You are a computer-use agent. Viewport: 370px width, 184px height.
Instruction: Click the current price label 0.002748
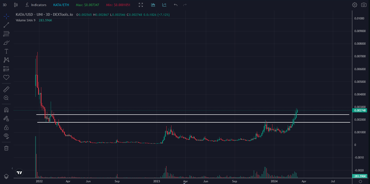[360, 110]
